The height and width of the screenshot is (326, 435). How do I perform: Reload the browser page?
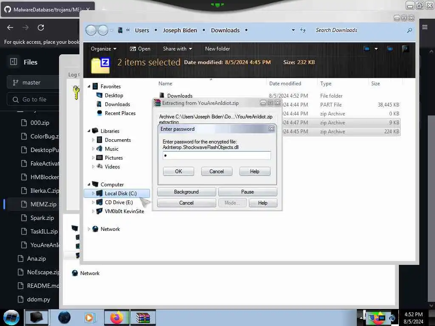click(41, 28)
